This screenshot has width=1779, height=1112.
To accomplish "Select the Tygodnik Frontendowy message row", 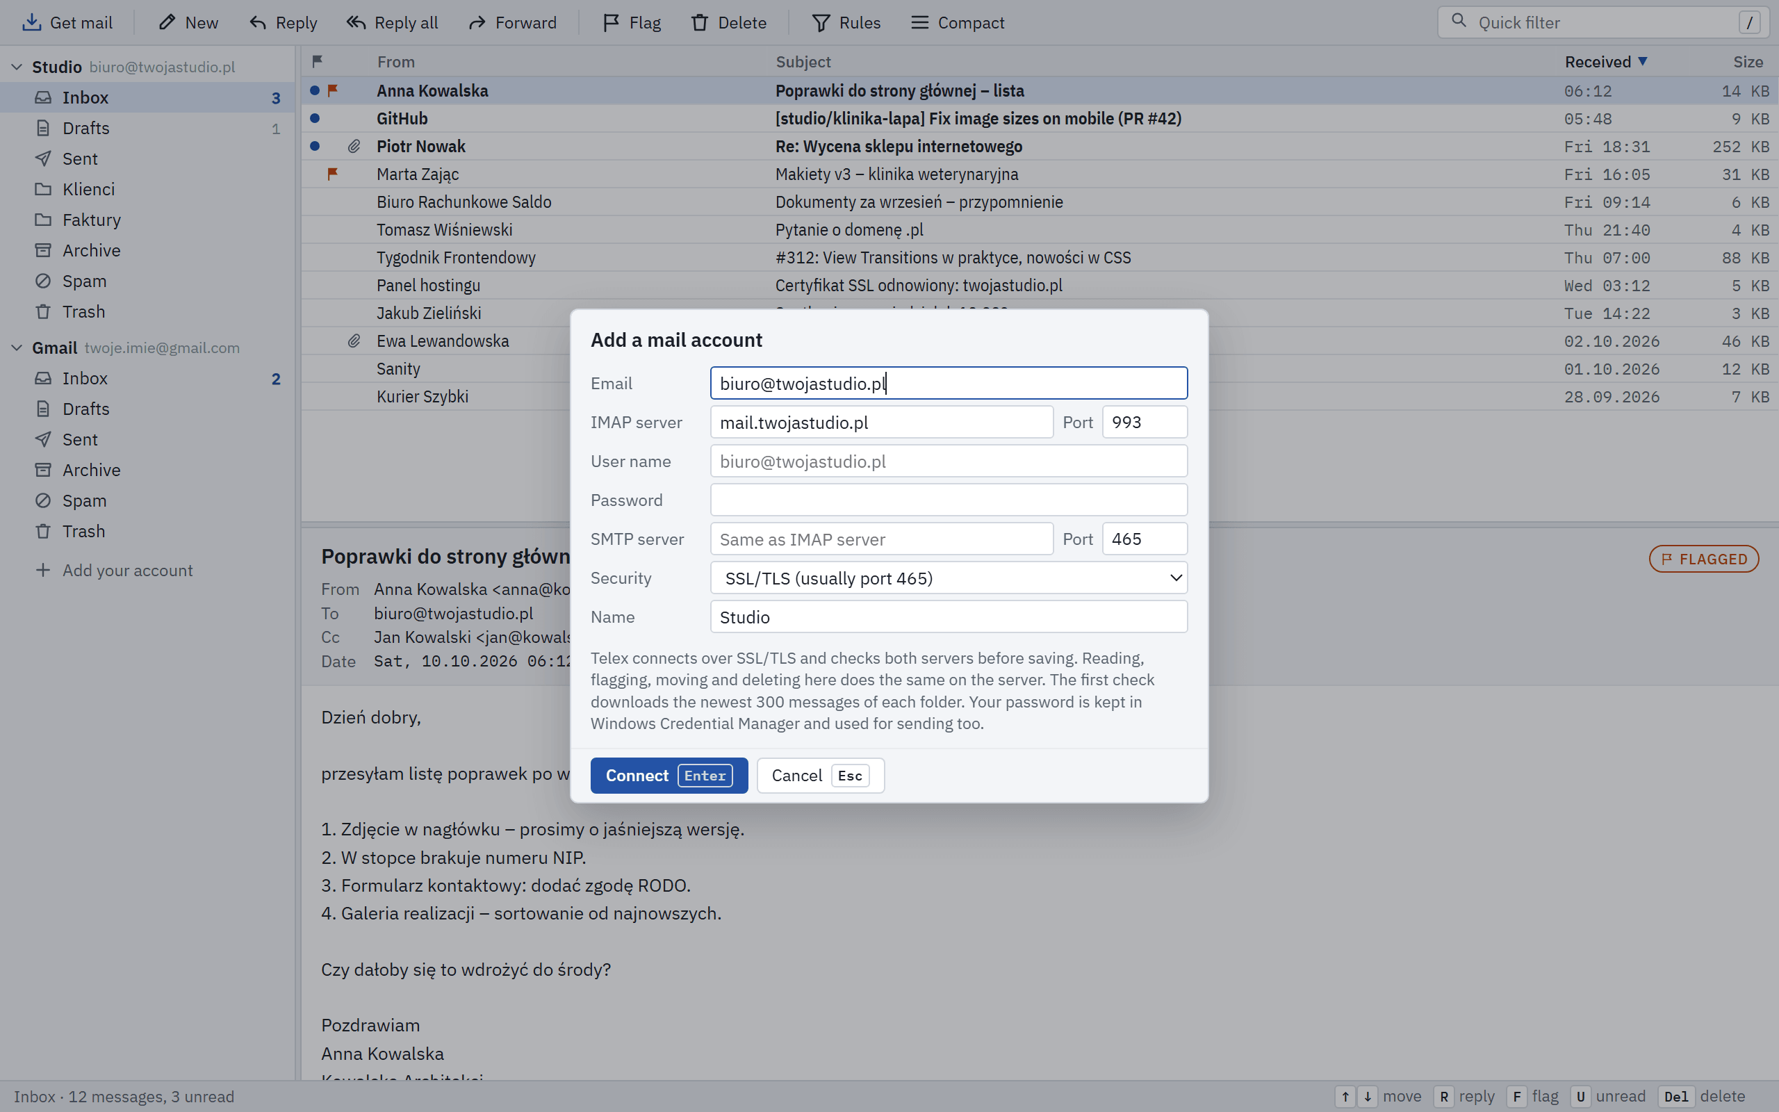I will pyautogui.click(x=1040, y=257).
